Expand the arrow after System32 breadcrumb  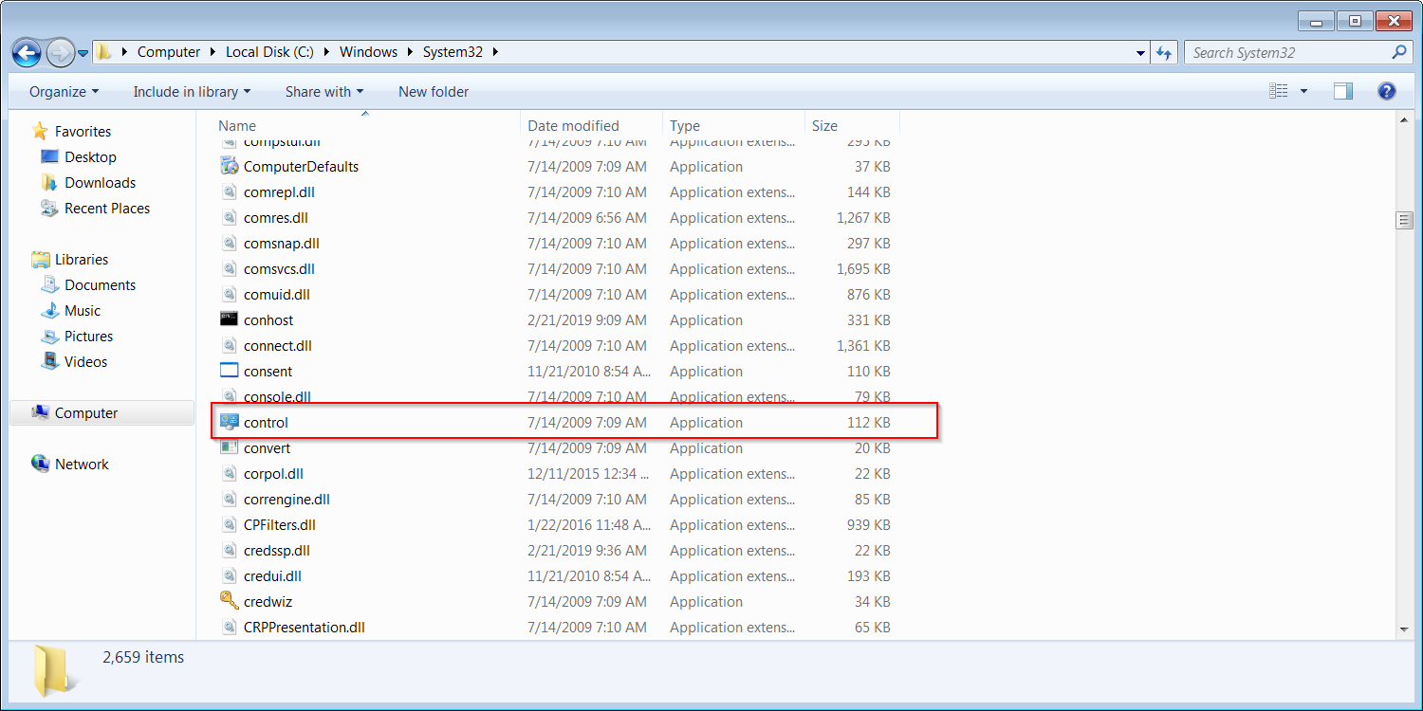click(495, 53)
